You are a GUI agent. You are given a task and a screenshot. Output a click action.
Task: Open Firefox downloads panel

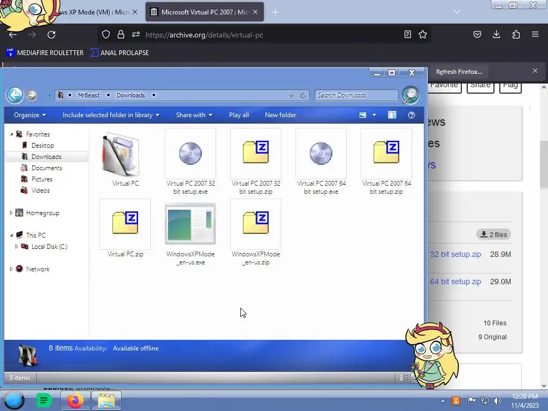[496, 34]
